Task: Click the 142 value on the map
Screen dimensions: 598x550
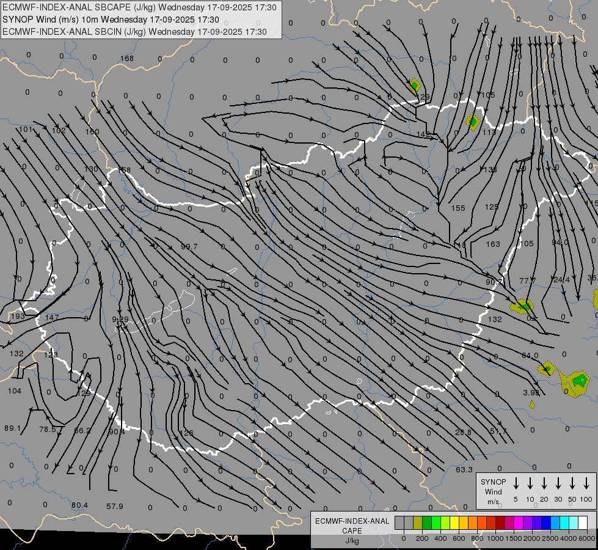Action: click(x=423, y=134)
